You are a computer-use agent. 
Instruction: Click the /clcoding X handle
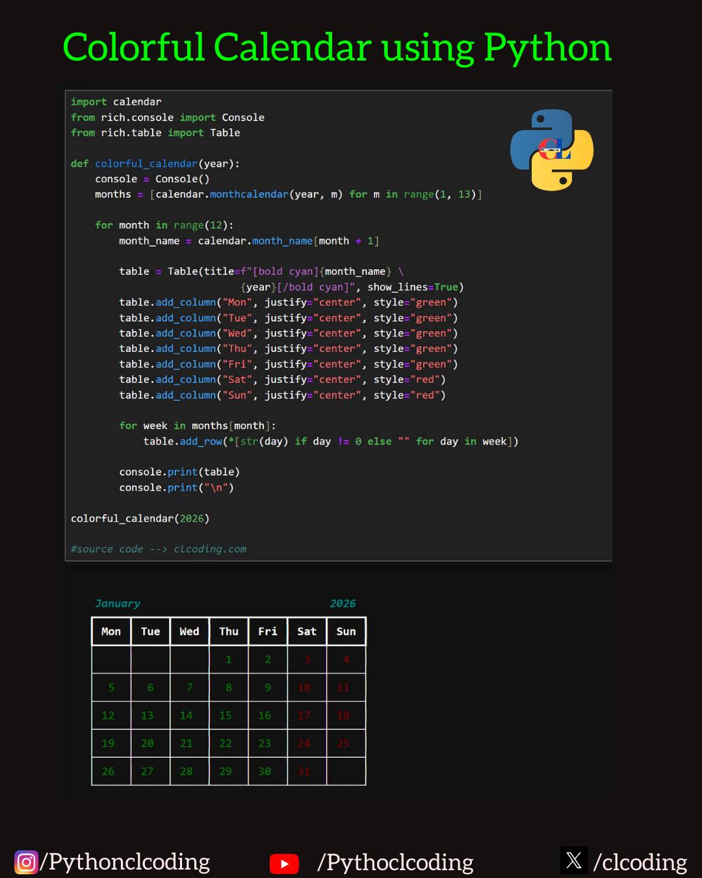coord(640,863)
